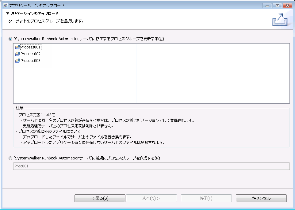The image size is (295, 210).
Task: Maximize the upload dialog window
Action: (x=277, y=6)
